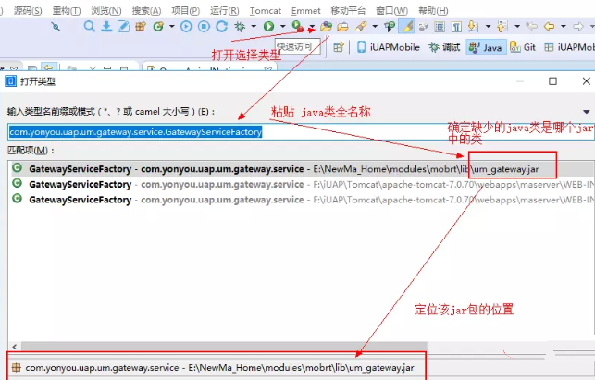Switch to the Git perspective
This screenshot has width=595, height=380.
coord(523,47)
